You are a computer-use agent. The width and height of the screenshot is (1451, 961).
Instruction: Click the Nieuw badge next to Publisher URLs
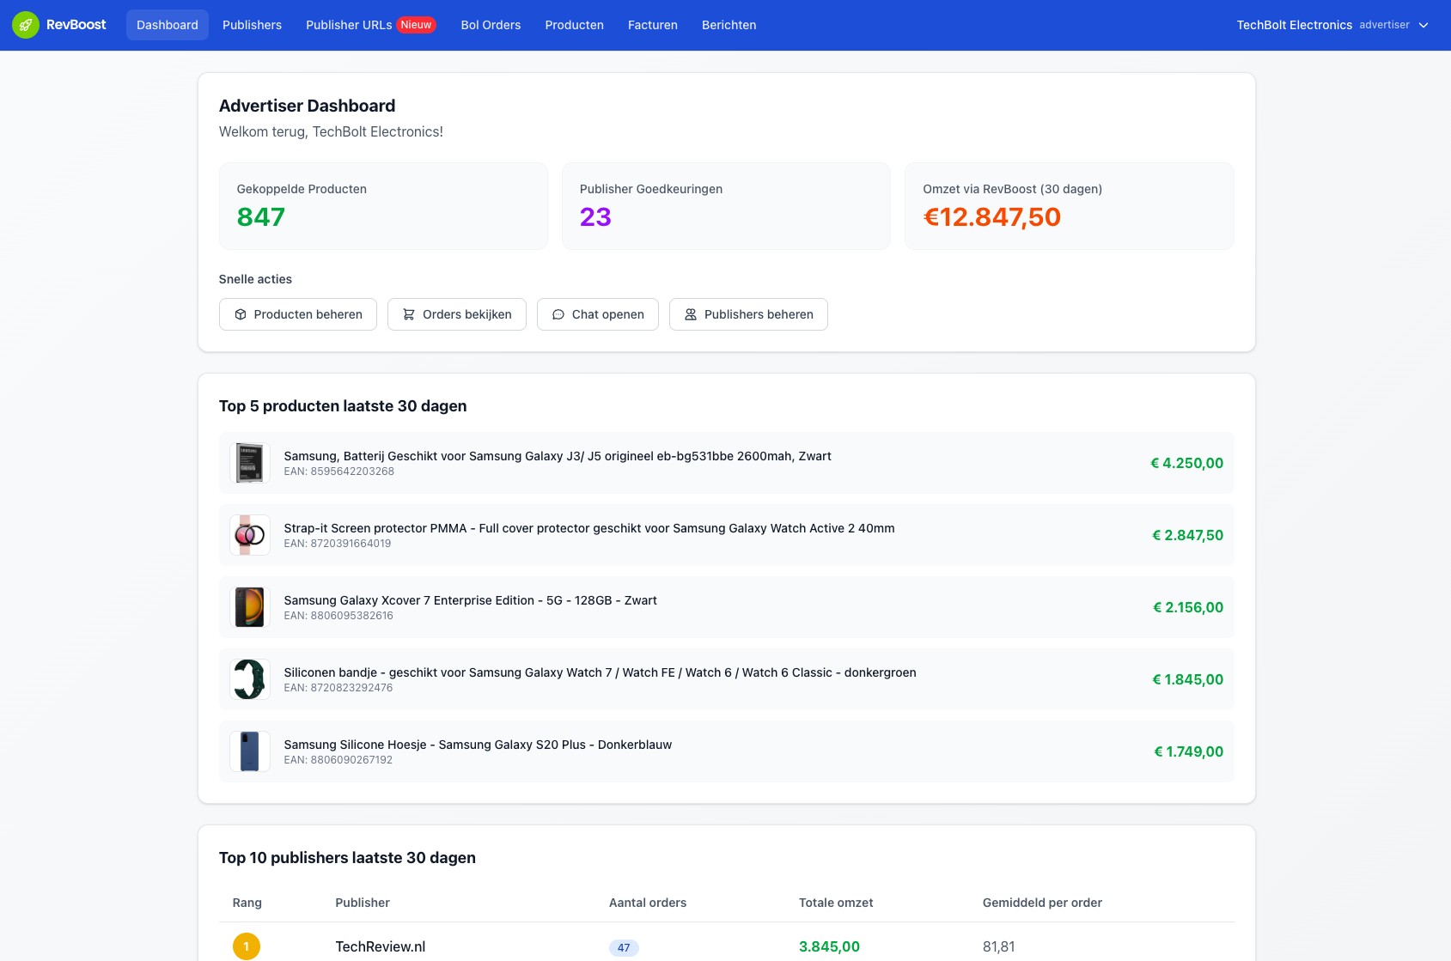415,25
